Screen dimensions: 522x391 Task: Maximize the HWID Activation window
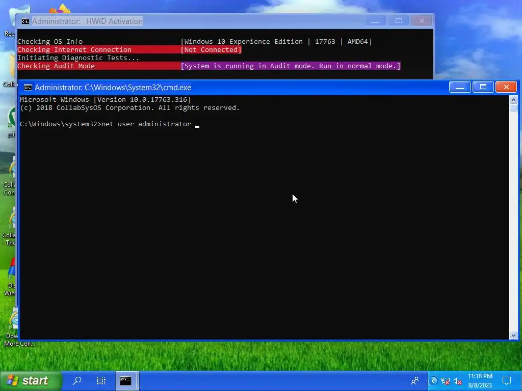tap(399, 21)
